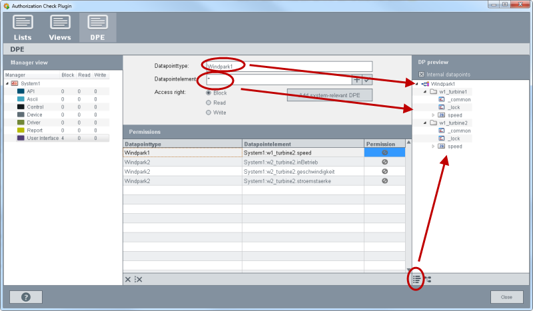The width and height of the screenshot is (533, 311).
Task: Click the block permission icon for Windpark1 row
Action: [384, 153]
